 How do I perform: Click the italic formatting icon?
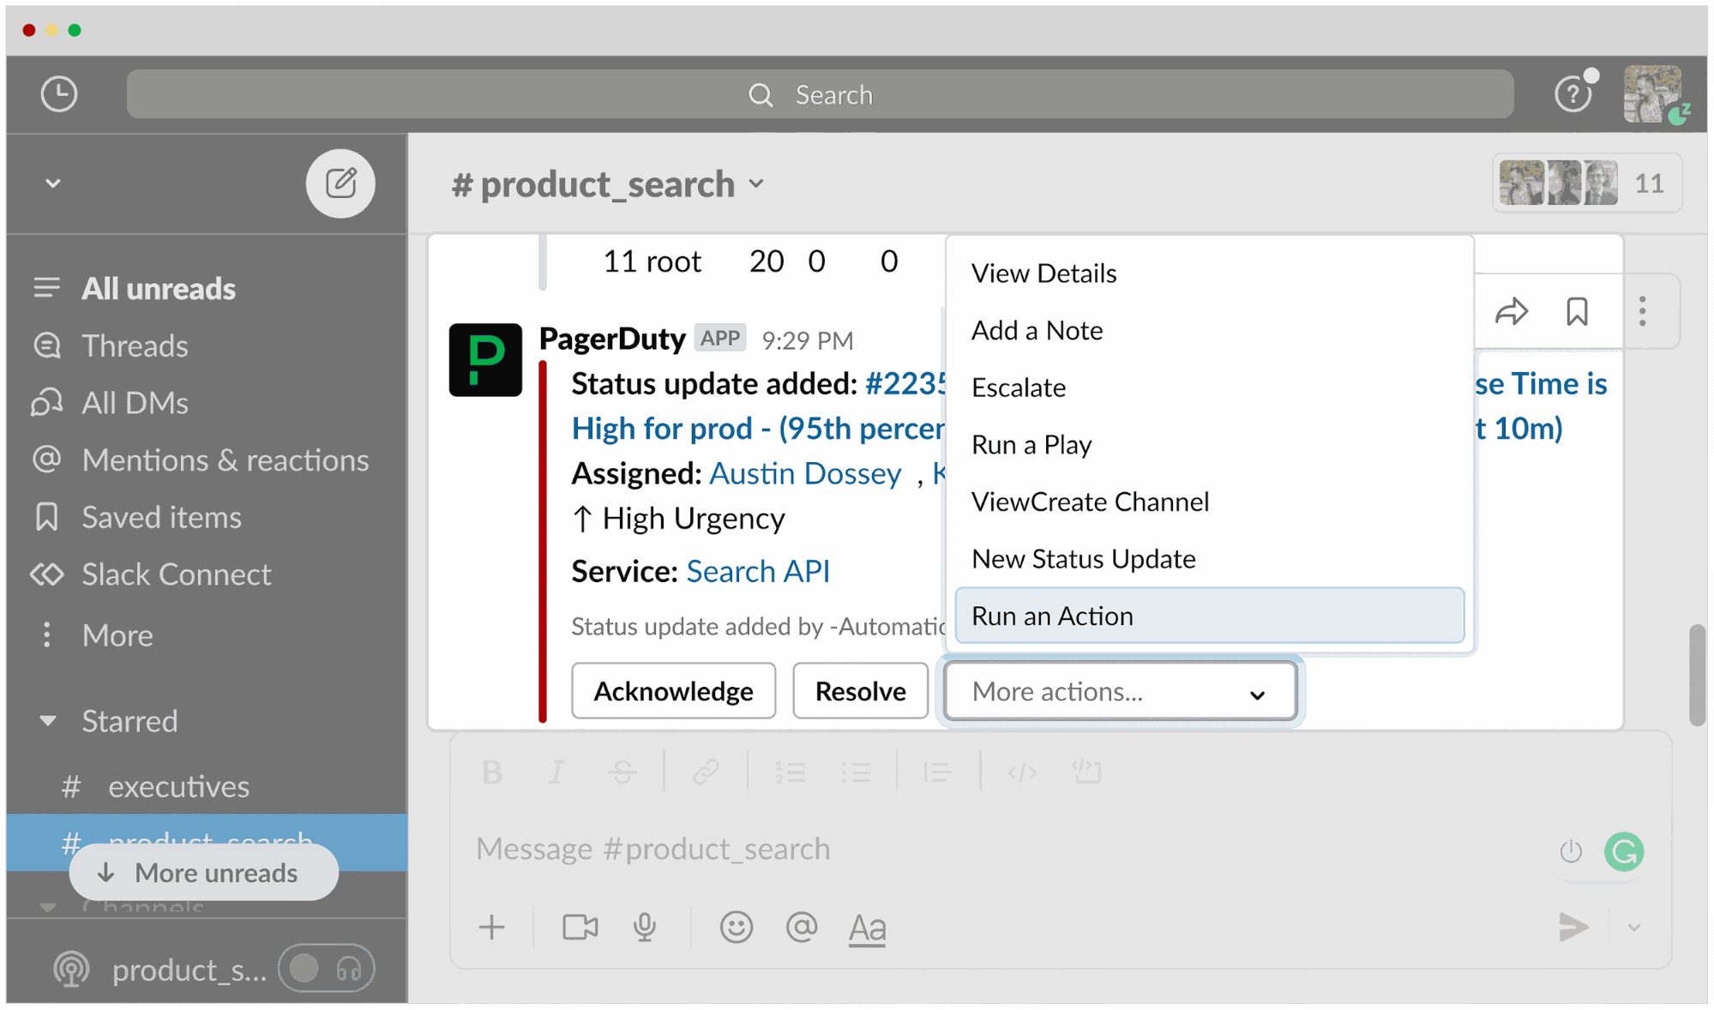click(x=556, y=770)
